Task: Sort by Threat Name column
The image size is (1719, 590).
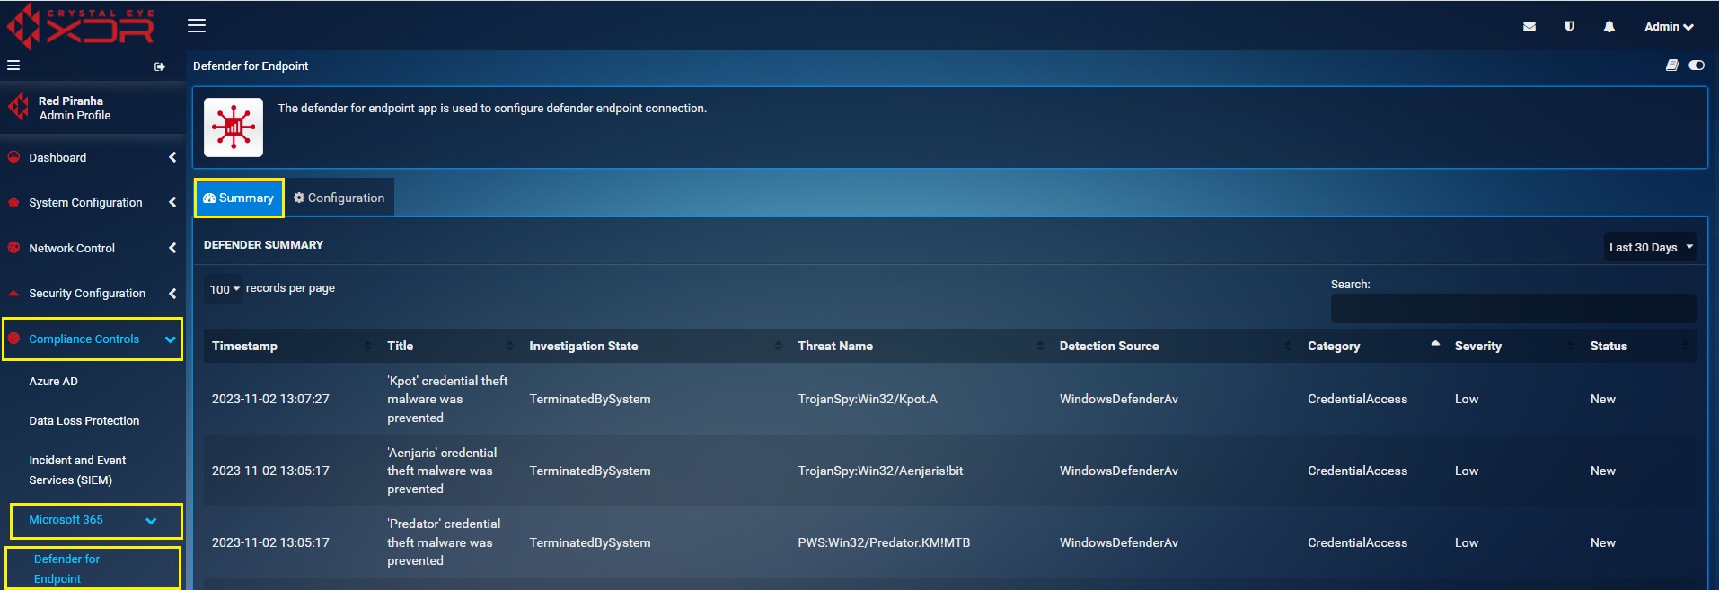Action: tap(920, 346)
